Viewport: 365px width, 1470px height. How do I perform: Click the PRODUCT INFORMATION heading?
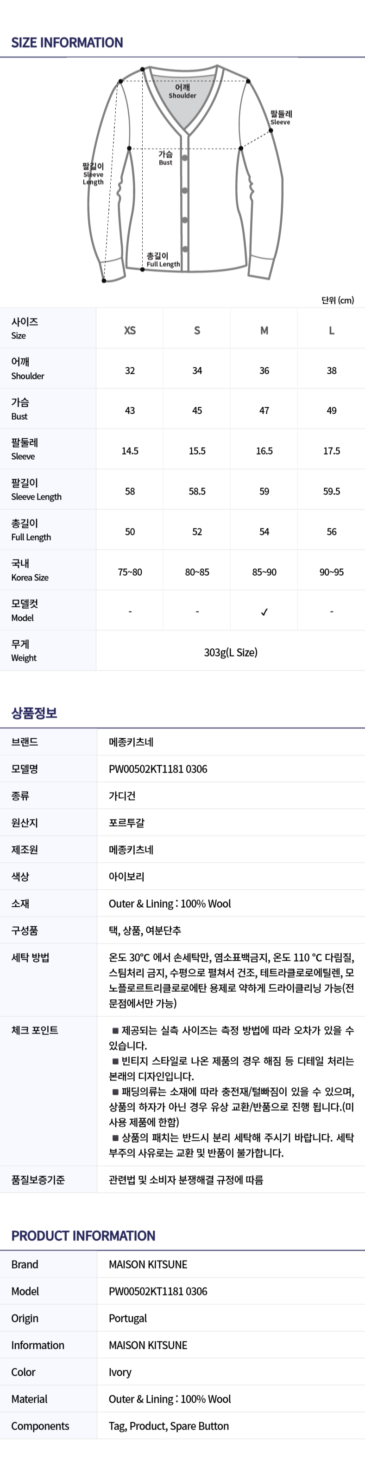coord(83,1236)
